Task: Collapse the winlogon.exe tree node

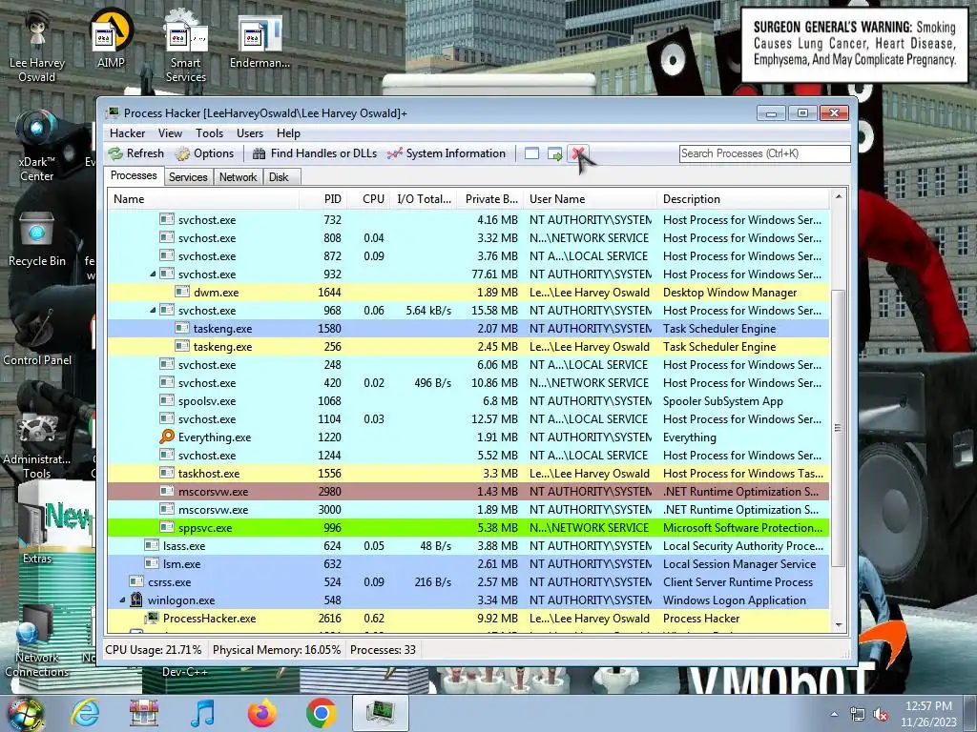Action: (x=122, y=600)
